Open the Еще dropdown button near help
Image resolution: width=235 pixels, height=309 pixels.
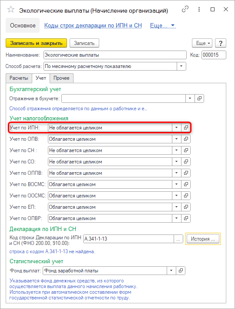point(202,43)
